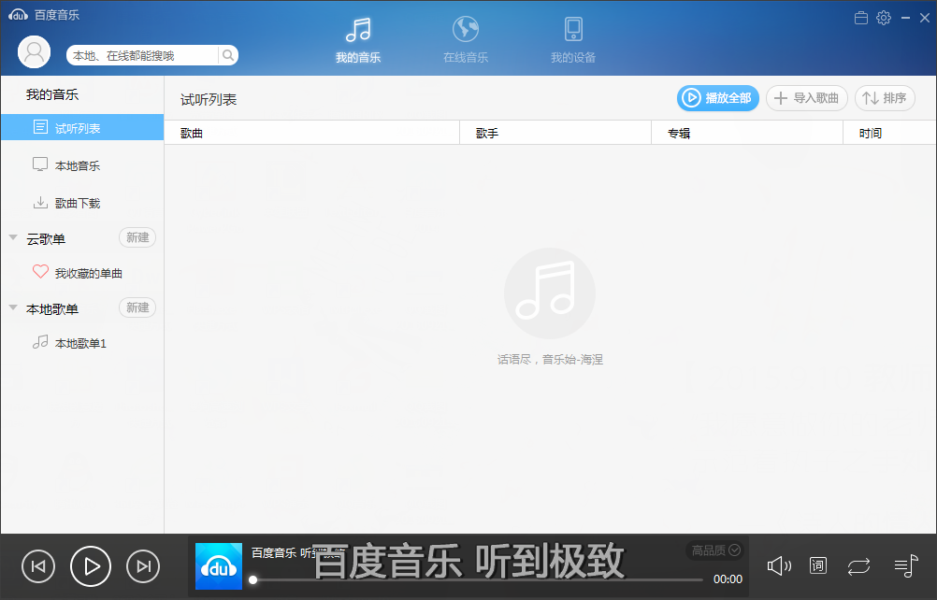Create new 云歌单 with 新建 button

137,237
